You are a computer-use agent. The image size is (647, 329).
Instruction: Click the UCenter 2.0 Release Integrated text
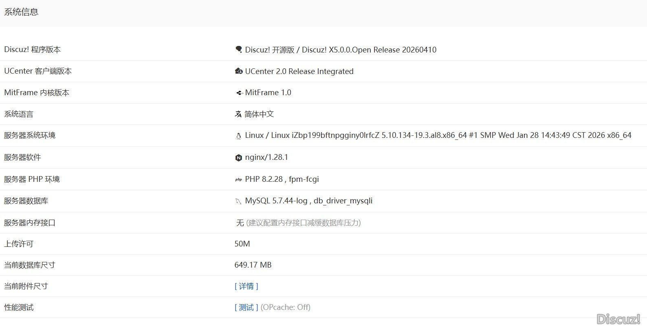[x=299, y=71]
